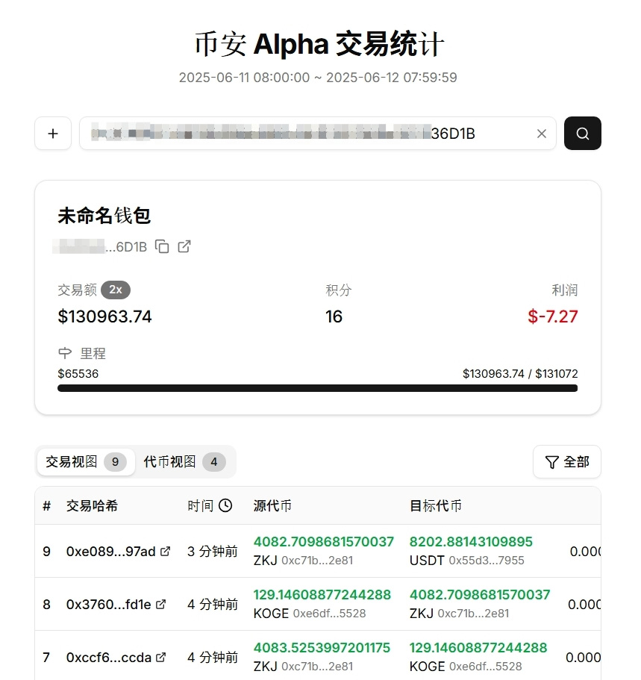Open transaction 0xccf6...ccda external link icon
This screenshot has height=680, width=641.
(161, 658)
